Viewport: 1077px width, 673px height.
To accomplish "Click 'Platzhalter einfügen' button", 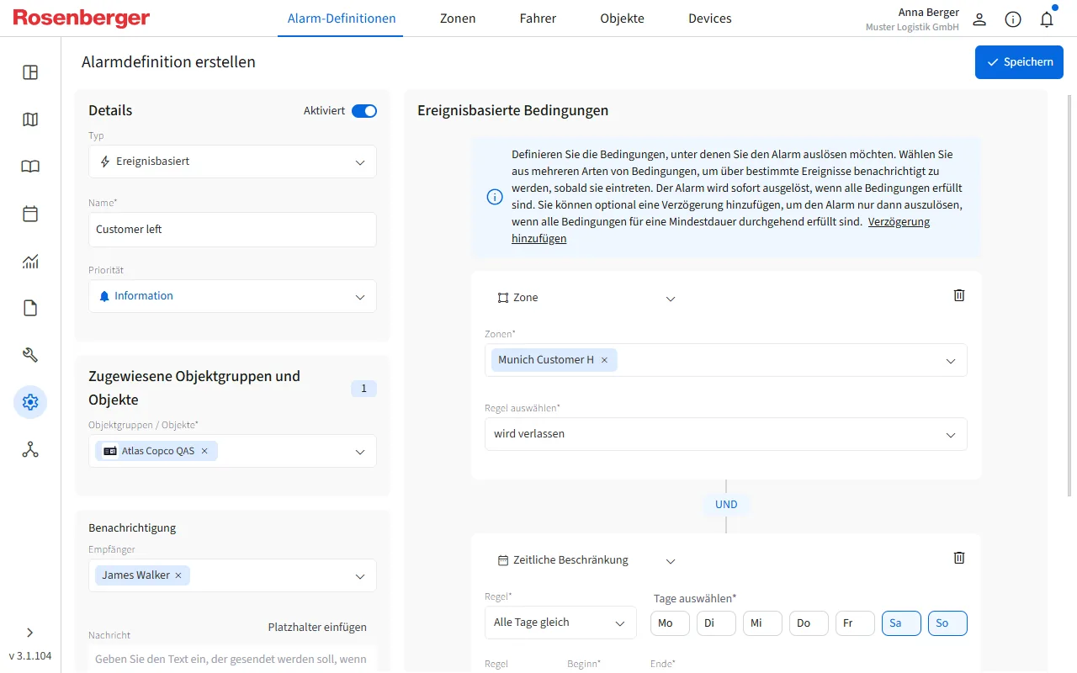I will (x=317, y=628).
